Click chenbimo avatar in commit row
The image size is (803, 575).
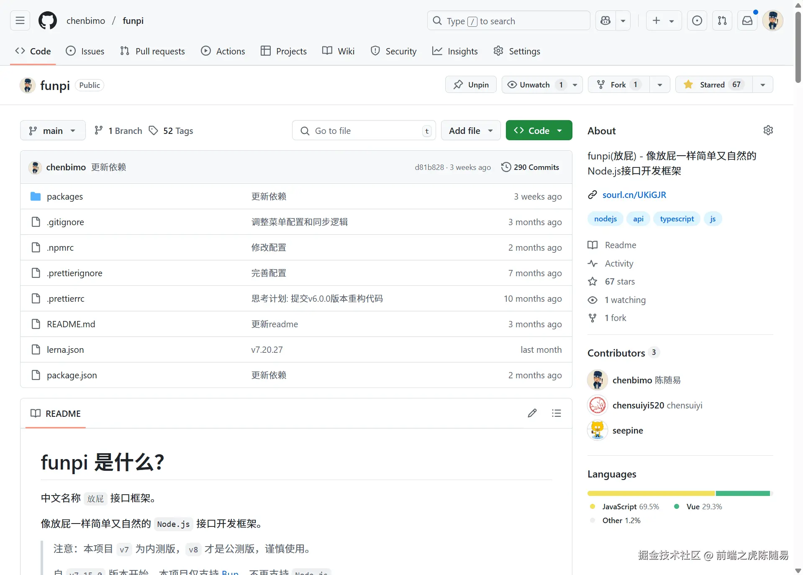(x=35, y=167)
